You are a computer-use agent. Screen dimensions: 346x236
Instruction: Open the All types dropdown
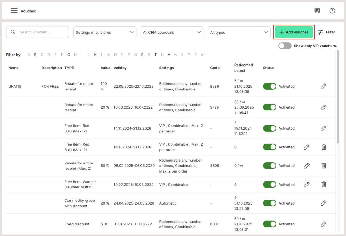pos(239,32)
